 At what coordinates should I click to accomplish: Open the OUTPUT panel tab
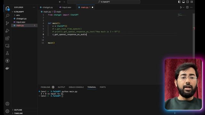[61, 87]
